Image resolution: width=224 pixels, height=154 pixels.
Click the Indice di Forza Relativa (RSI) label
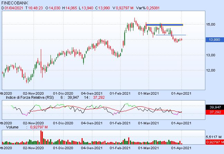click(x=30, y=97)
